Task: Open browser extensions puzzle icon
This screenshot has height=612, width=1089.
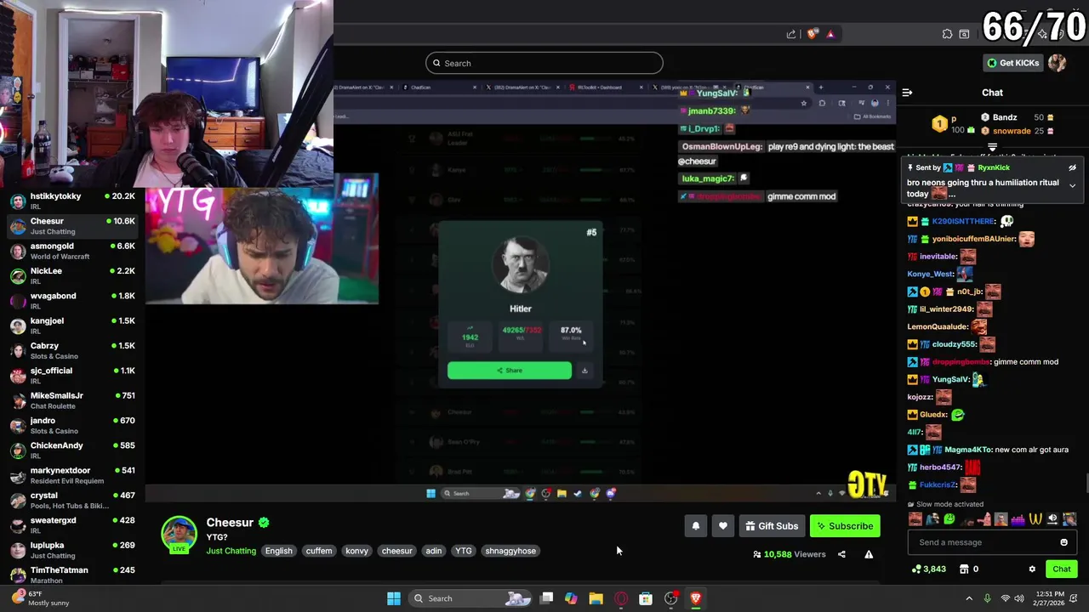Action: (947, 34)
